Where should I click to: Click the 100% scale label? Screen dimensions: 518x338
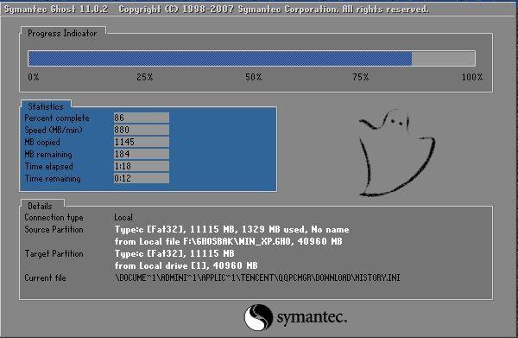[472, 77]
